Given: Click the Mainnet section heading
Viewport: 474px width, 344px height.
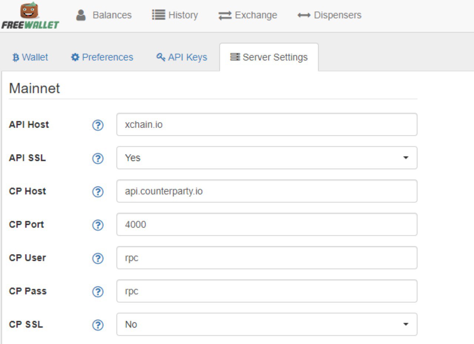Looking at the screenshot, I should (34, 88).
